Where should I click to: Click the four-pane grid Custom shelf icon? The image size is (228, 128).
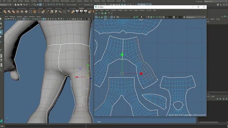64,12
